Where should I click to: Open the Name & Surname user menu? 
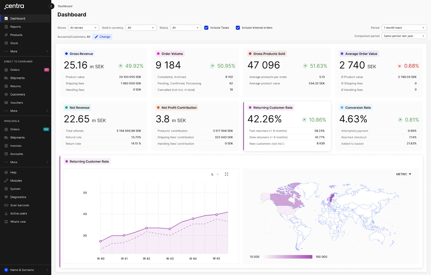click(x=26, y=270)
